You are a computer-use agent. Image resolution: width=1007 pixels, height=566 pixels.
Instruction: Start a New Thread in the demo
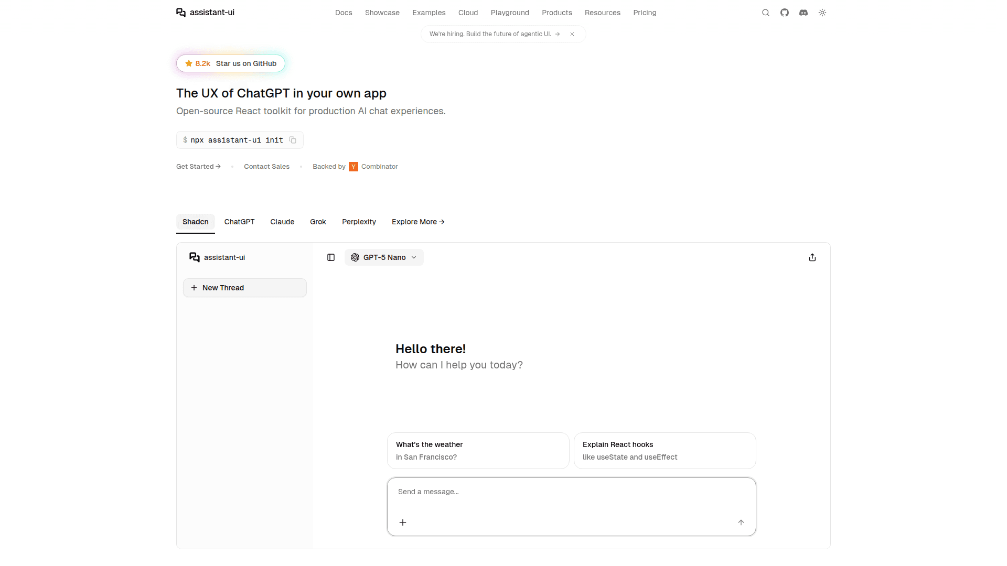[244, 288]
